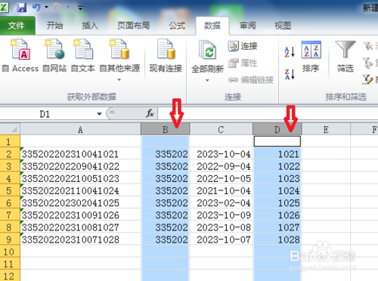Switch to the 页面布局 tab
378x281 pixels.
pyautogui.click(x=133, y=26)
